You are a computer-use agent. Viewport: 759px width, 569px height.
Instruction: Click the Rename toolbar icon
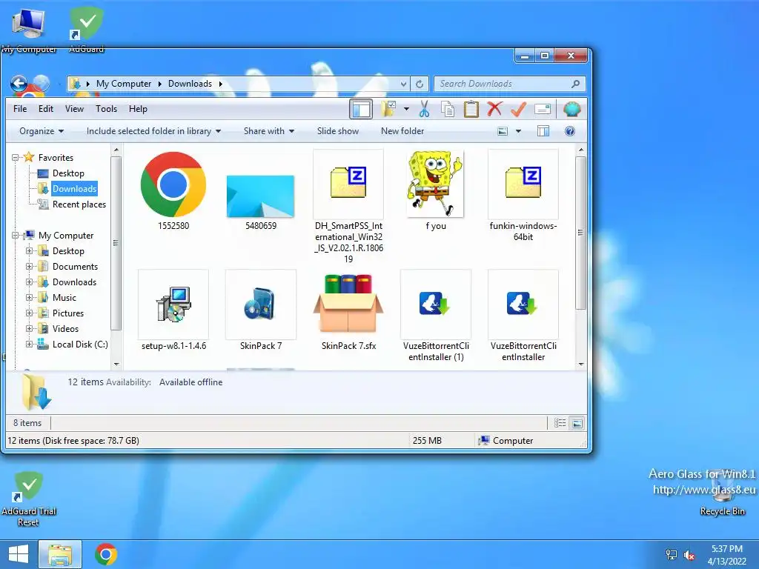pyautogui.click(x=543, y=109)
